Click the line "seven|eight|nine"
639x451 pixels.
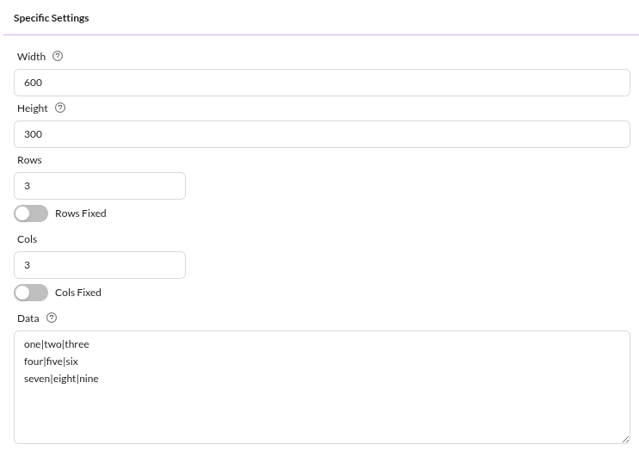(x=61, y=379)
